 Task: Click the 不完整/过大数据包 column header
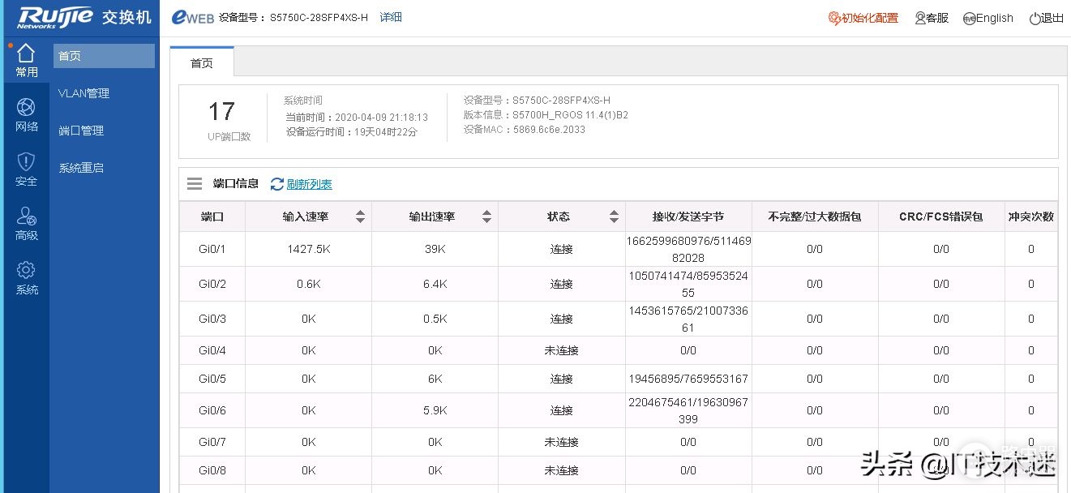pos(815,216)
